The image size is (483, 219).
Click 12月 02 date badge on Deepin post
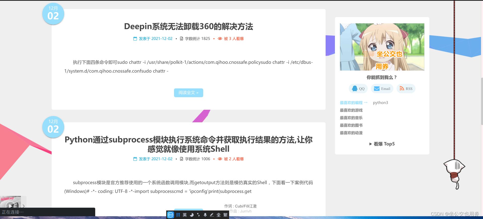pos(53,14)
